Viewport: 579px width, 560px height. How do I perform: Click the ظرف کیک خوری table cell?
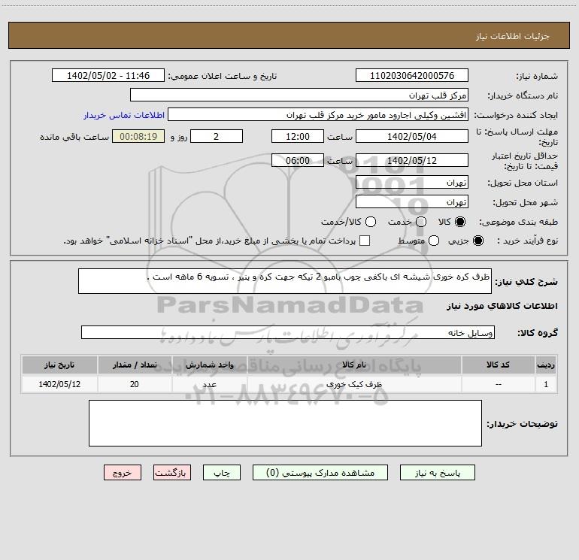(354, 384)
